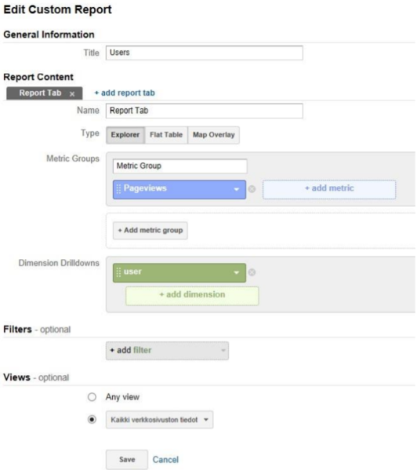Select the Kaikki verkkosivuston tiedot radio button
Viewport: 417px width, 470px height.
click(92, 419)
